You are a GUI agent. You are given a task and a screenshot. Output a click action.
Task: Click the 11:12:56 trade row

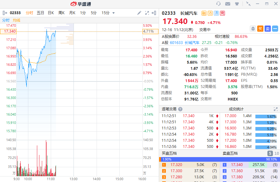(190, 147)
